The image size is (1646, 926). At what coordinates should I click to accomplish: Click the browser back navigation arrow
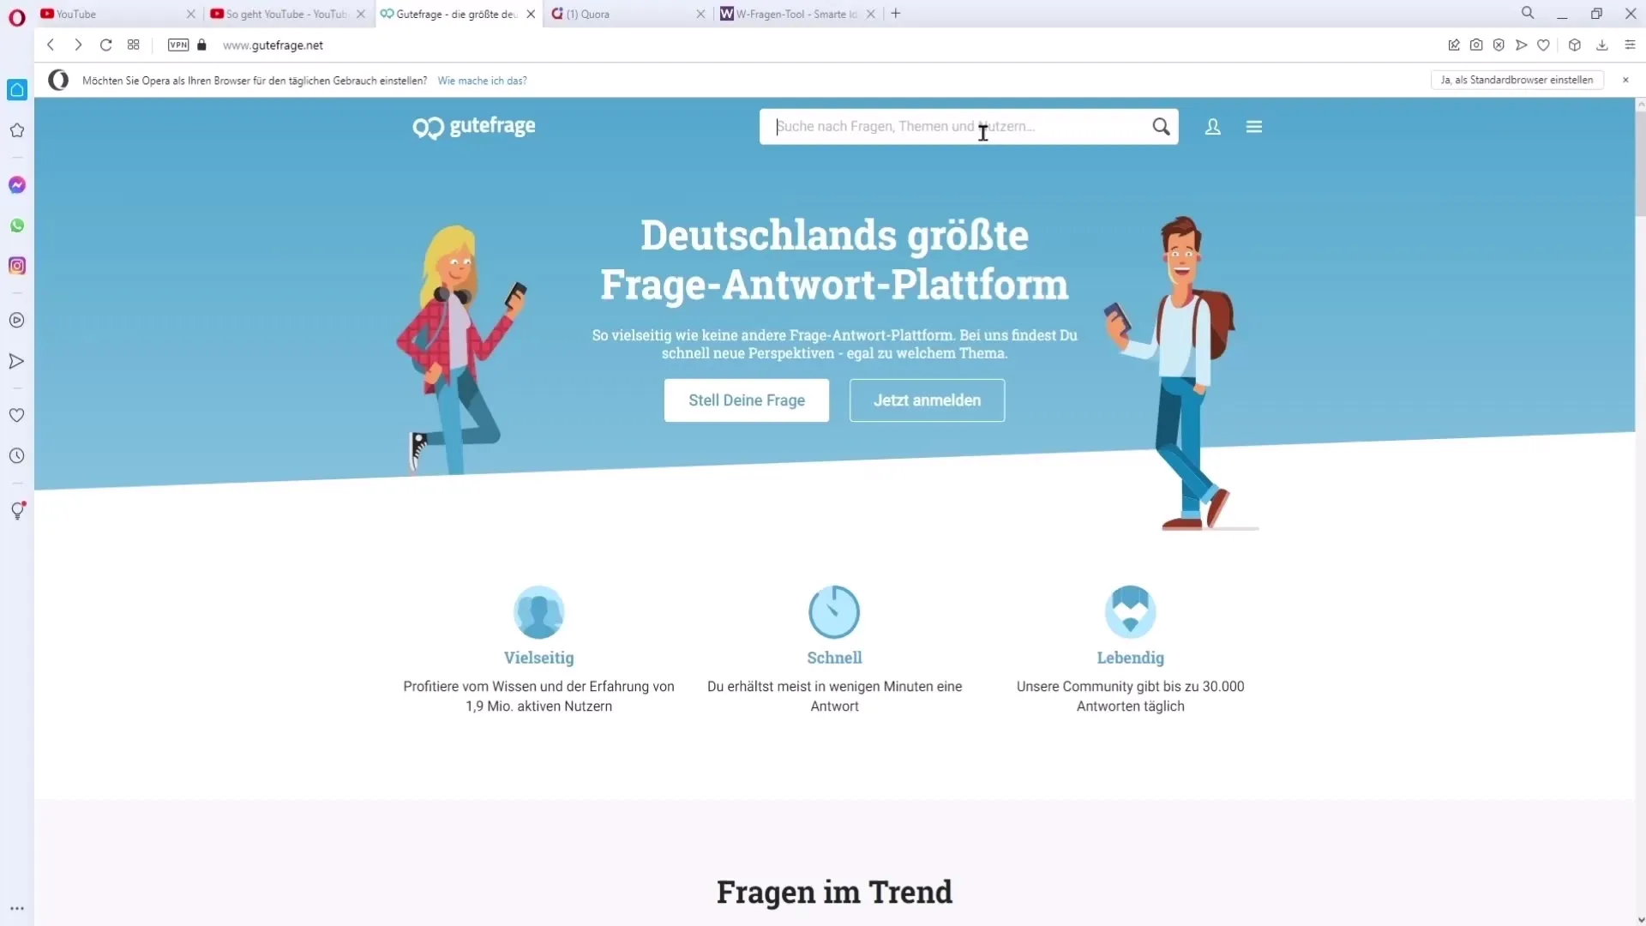pyautogui.click(x=50, y=45)
